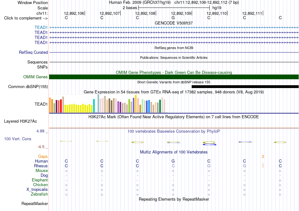The image size is (299, 211).
Task: Click the orange gap count number 2
Action: tap(263, 157)
